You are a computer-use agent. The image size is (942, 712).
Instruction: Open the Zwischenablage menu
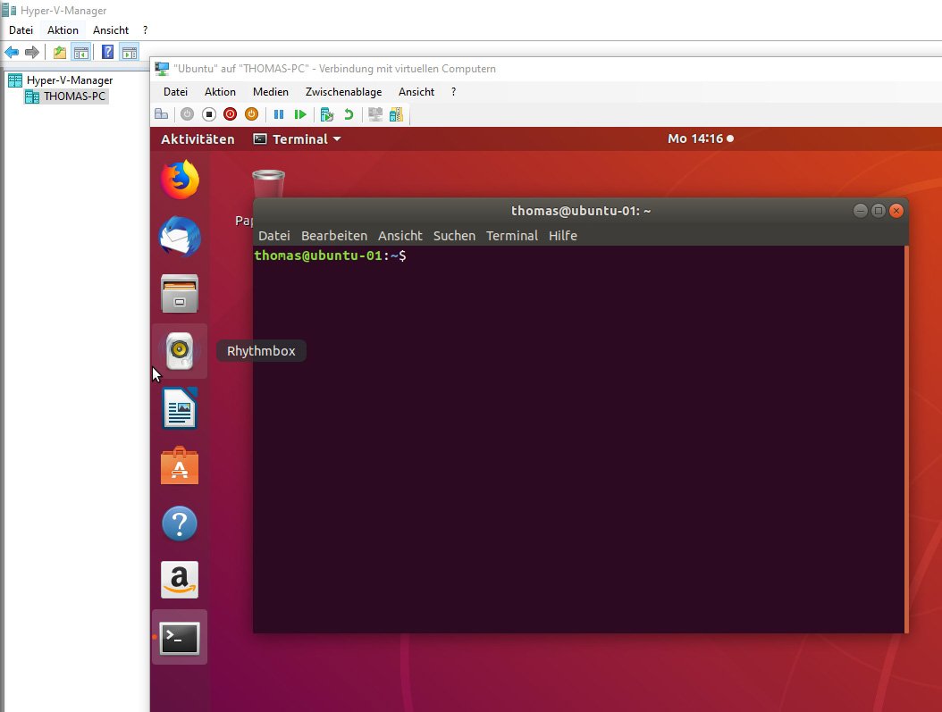click(343, 91)
